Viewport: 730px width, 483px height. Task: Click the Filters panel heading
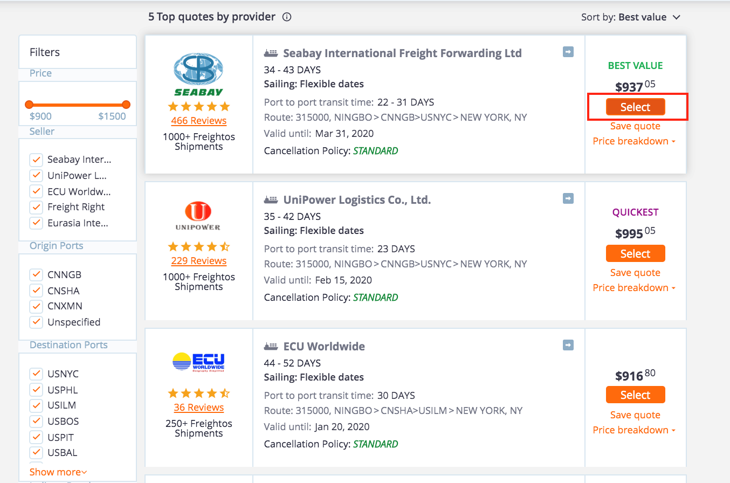click(45, 52)
